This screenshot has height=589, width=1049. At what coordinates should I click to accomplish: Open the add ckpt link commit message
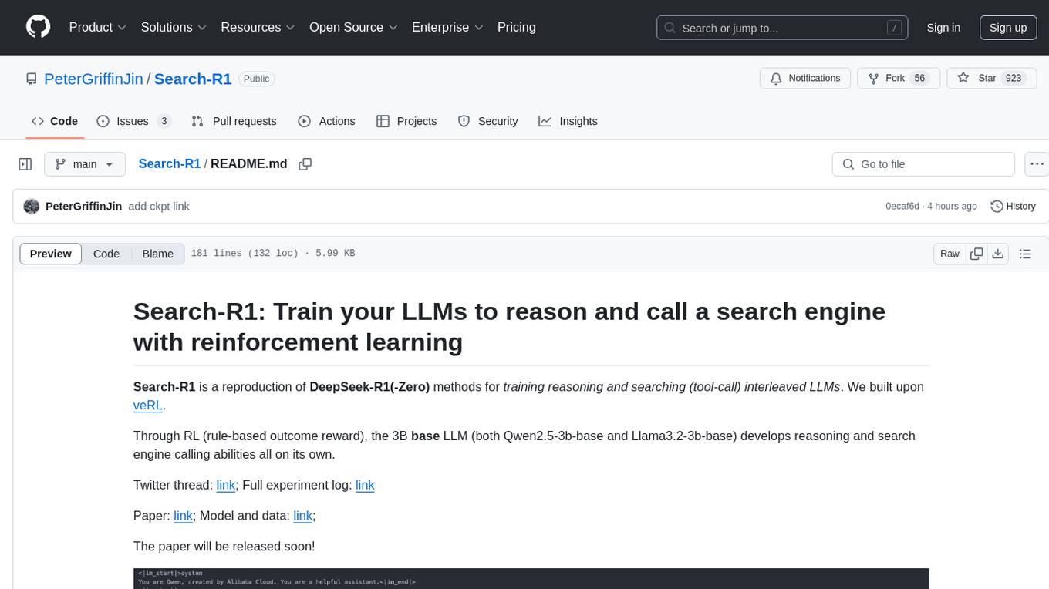tap(159, 207)
